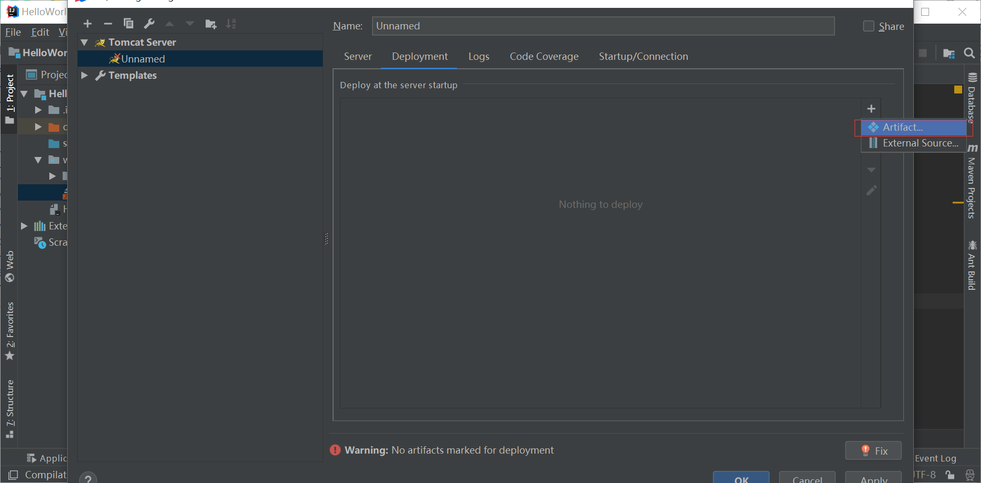This screenshot has width=981, height=483.
Task: Open the Code Coverage tab
Action: click(544, 56)
